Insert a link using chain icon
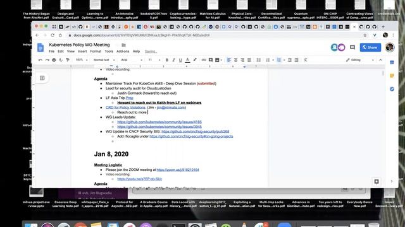405x227 pixels. 204,60
